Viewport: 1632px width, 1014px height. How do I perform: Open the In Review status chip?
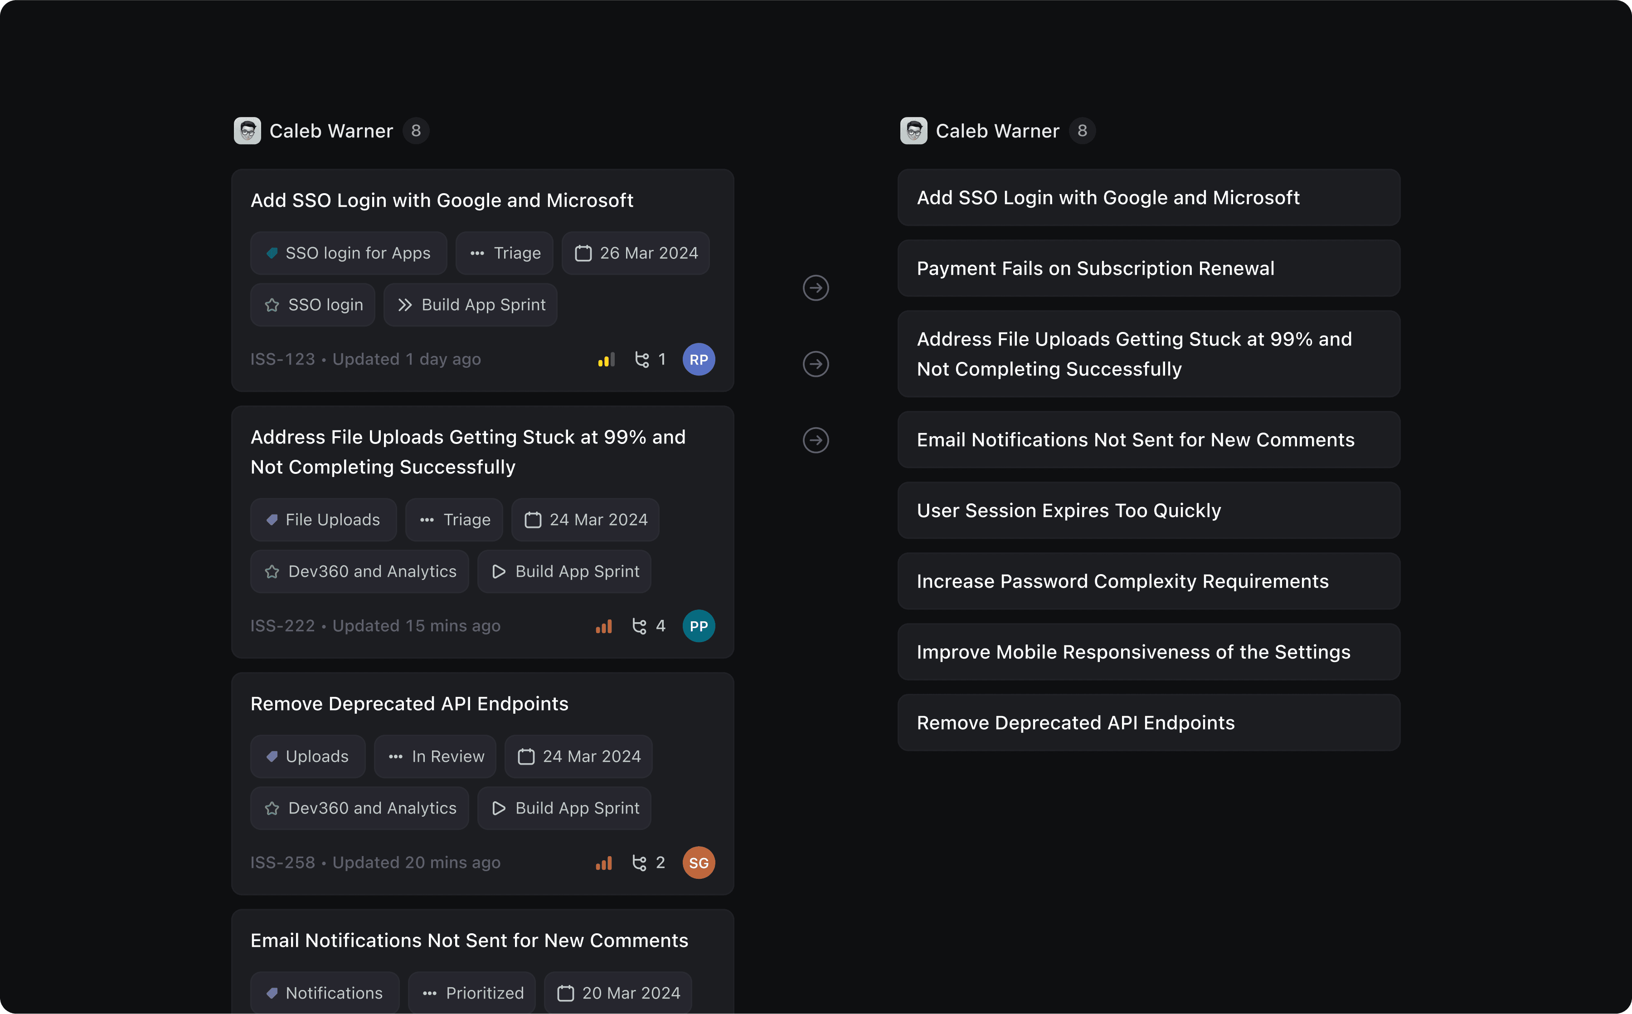436,756
